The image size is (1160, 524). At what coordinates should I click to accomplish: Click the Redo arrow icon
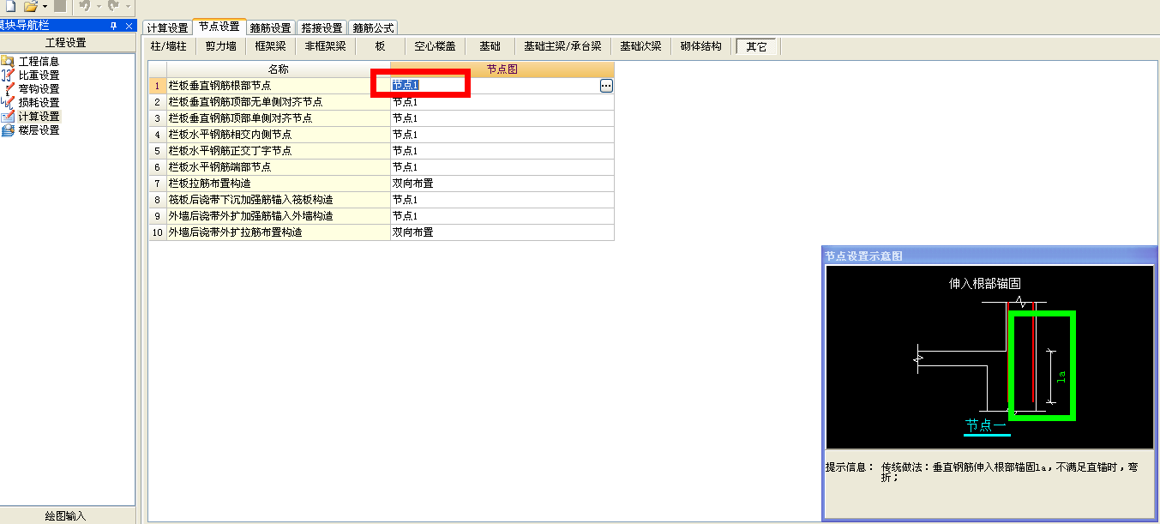pos(113,6)
